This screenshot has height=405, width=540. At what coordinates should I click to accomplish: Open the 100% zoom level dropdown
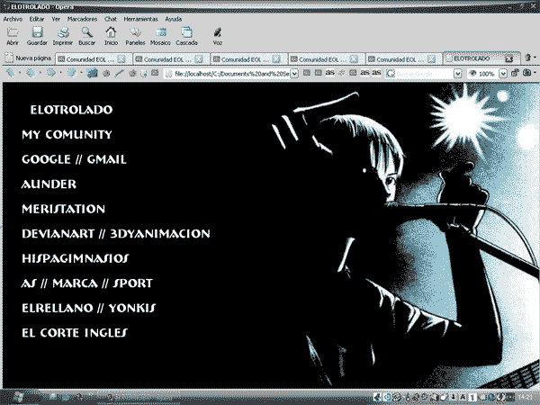point(503,74)
